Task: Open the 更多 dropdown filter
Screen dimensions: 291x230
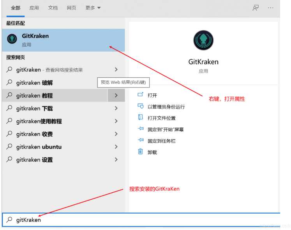Action: [x=93, y=8]
